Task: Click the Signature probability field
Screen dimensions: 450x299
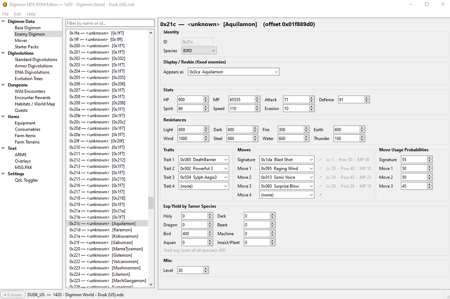Action: pyautogui.click(x=416, y=160)
